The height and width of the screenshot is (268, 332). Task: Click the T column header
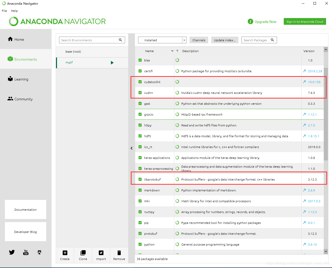click(177, 51)
